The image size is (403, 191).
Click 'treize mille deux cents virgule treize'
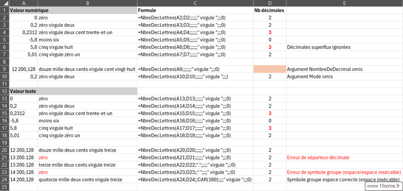click(x=88, y=165)
